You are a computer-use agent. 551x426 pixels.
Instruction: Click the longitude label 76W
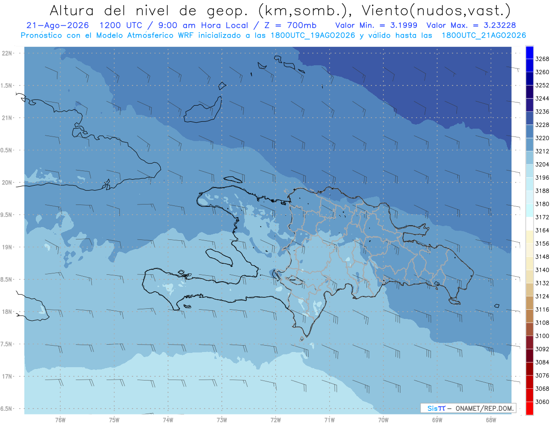click(60, 420)
